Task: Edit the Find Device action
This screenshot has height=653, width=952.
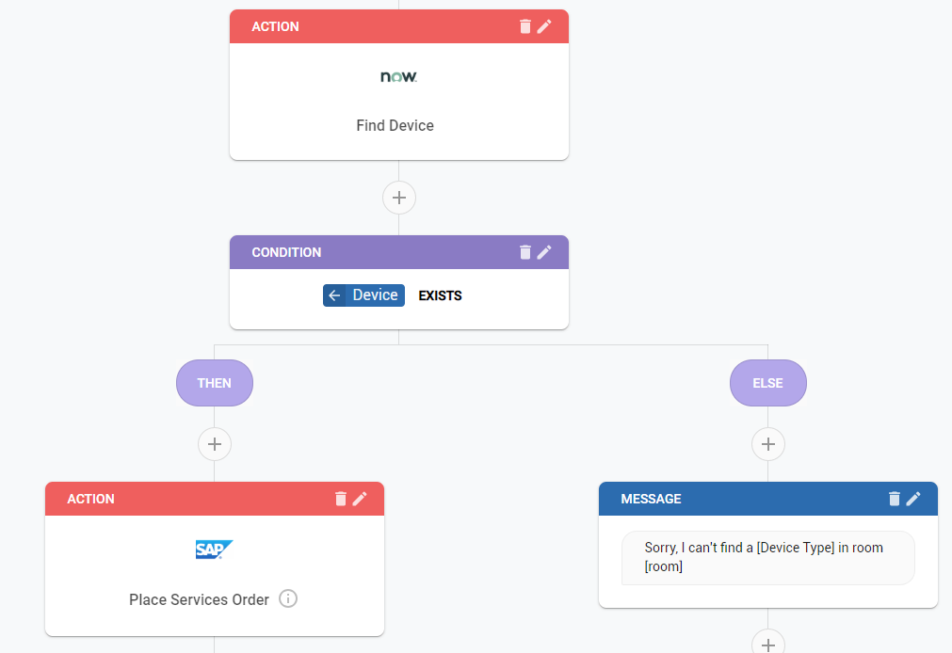Action: (x=544, y=26)
